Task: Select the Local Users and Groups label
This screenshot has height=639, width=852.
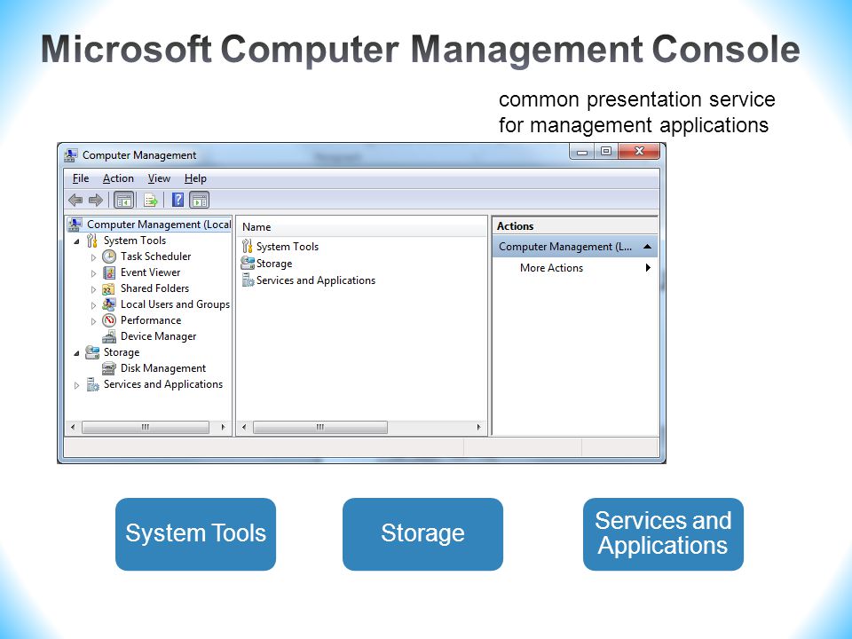Action: [x=175, y=304]
